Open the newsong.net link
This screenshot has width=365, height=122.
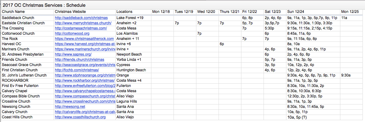[x=70, y=107]
